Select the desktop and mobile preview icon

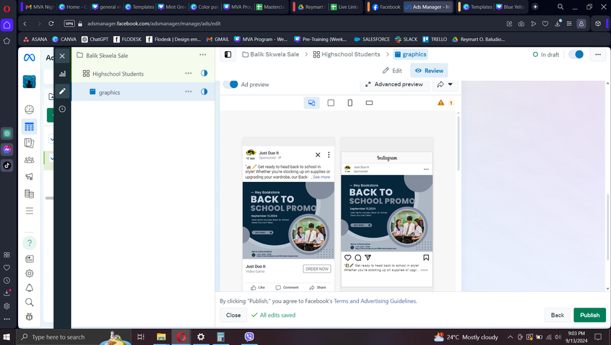pyautogui.click(x=311, y=102)
